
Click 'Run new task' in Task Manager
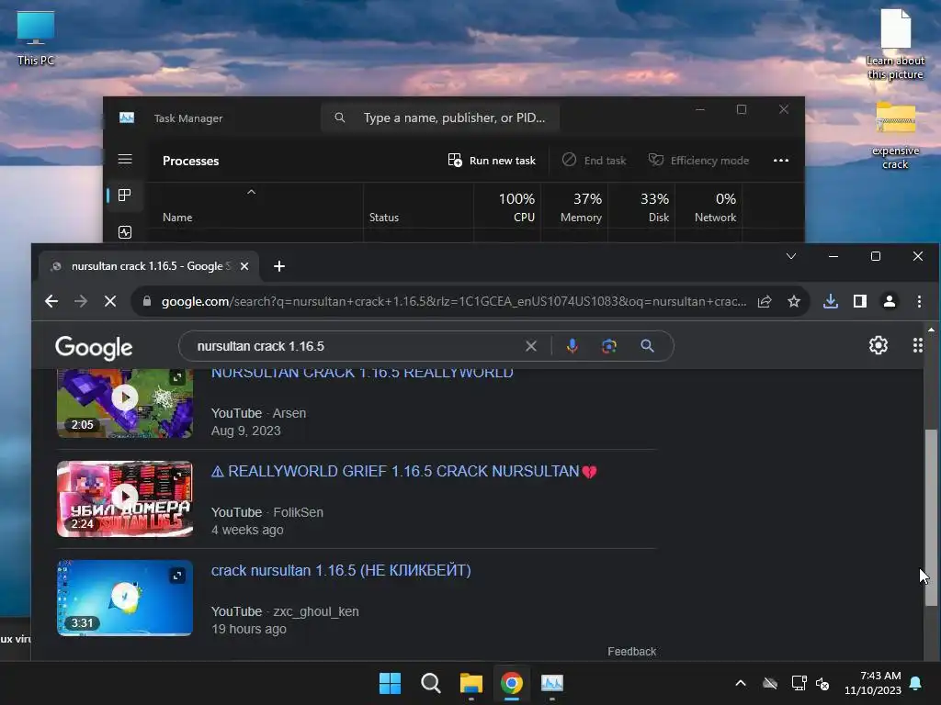pos(492,161)
